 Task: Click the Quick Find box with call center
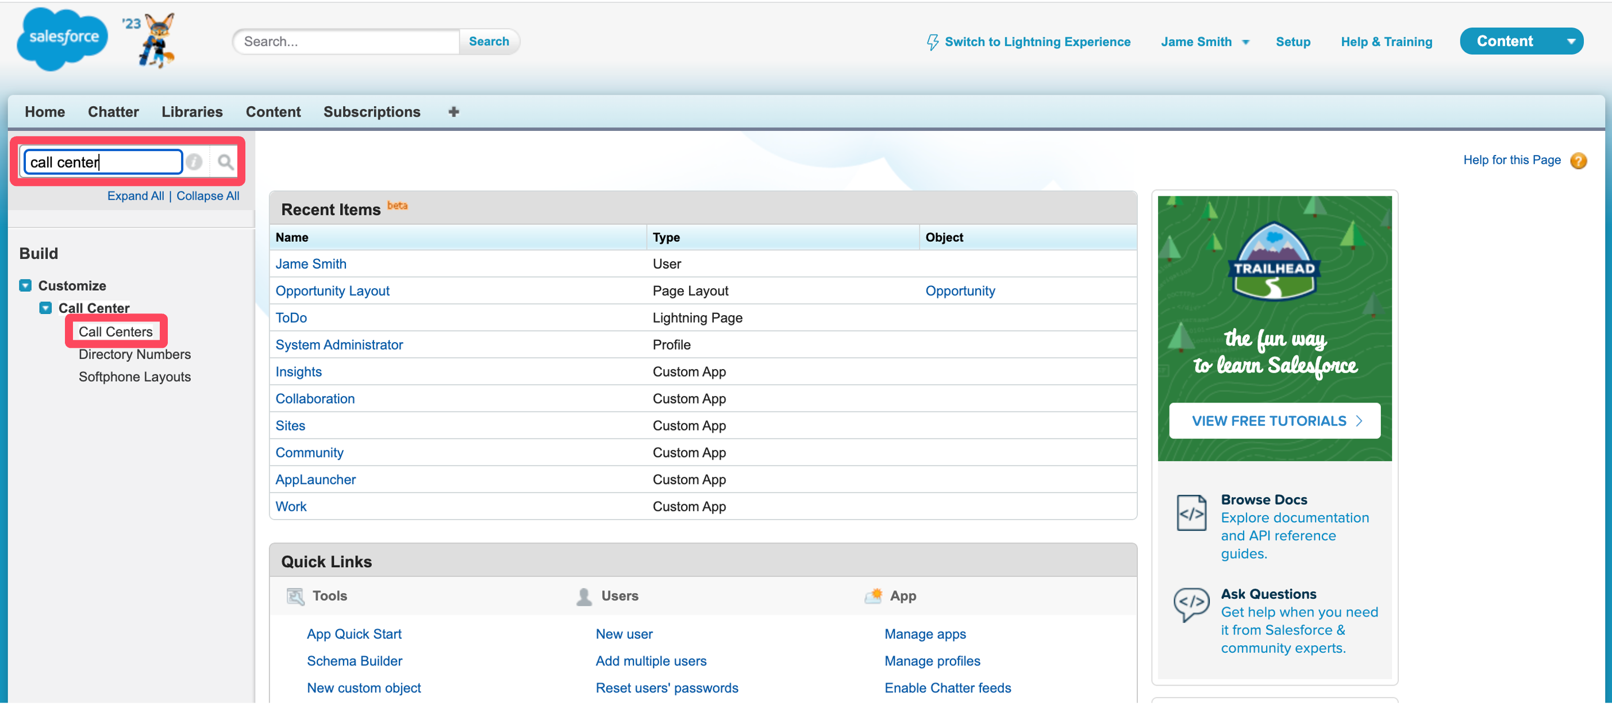103,162
